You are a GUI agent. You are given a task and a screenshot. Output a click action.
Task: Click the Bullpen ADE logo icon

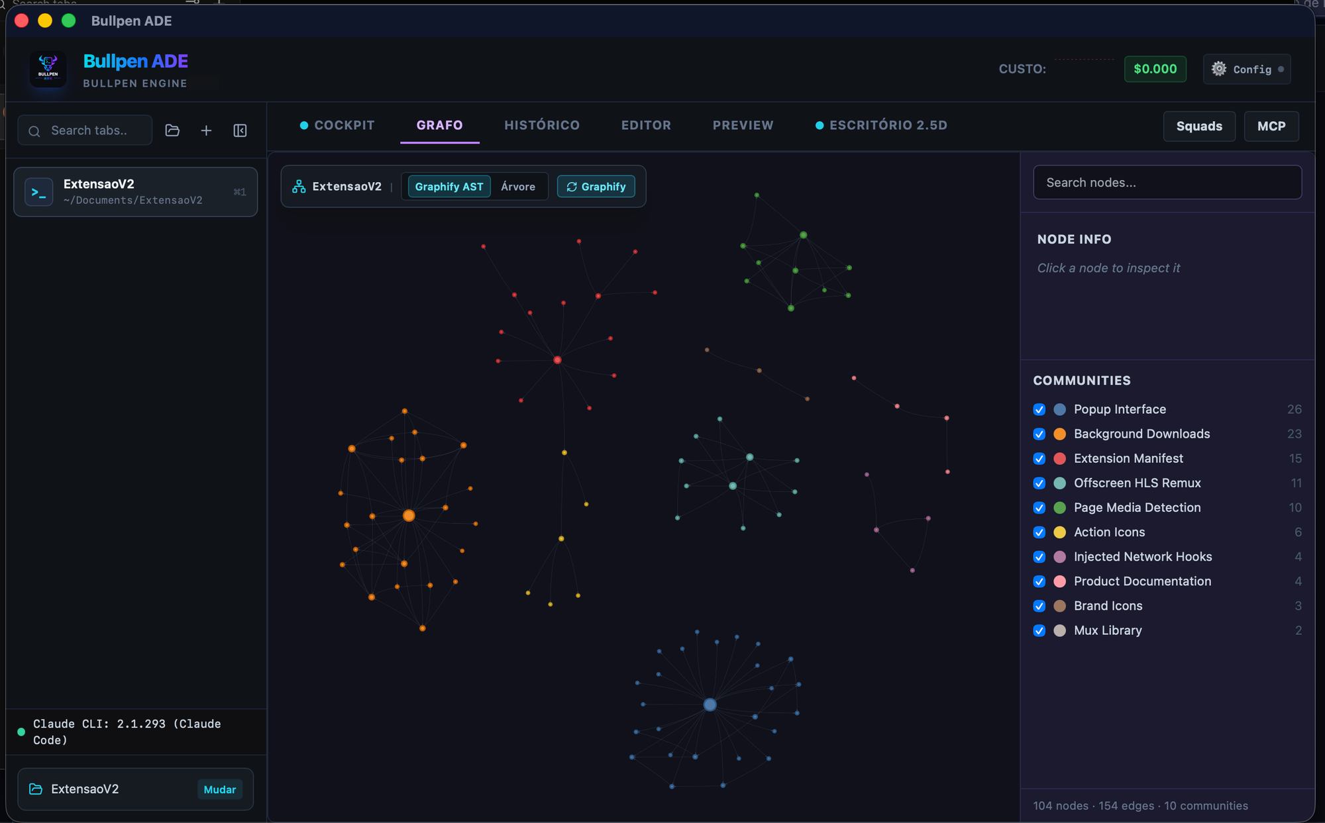(48, 69)
